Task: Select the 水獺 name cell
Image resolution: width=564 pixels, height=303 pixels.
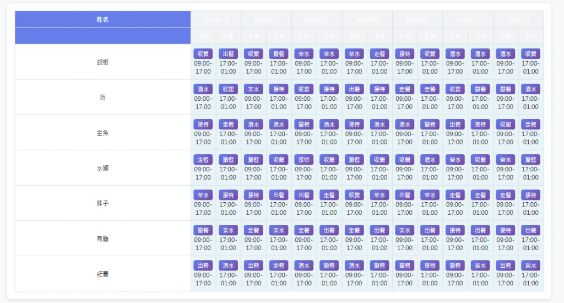Action: click(x=102, y=167)
